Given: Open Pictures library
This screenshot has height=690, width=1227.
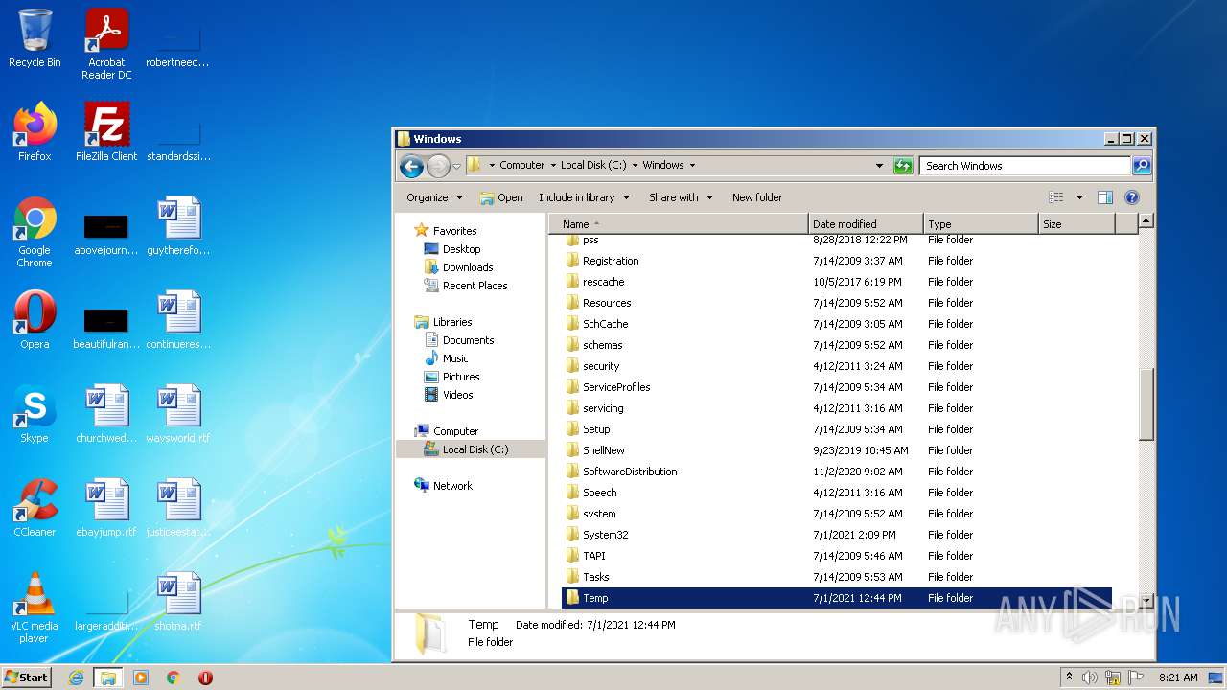Looking at the screenshot, I should [x=461, y=377].
